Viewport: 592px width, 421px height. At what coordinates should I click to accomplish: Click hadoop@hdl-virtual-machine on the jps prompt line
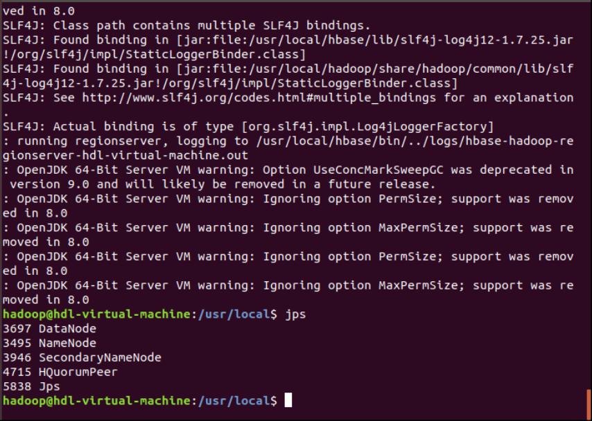(x=98, y=314)
